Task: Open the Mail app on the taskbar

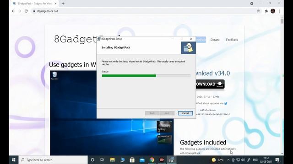Action: point(142,160)
